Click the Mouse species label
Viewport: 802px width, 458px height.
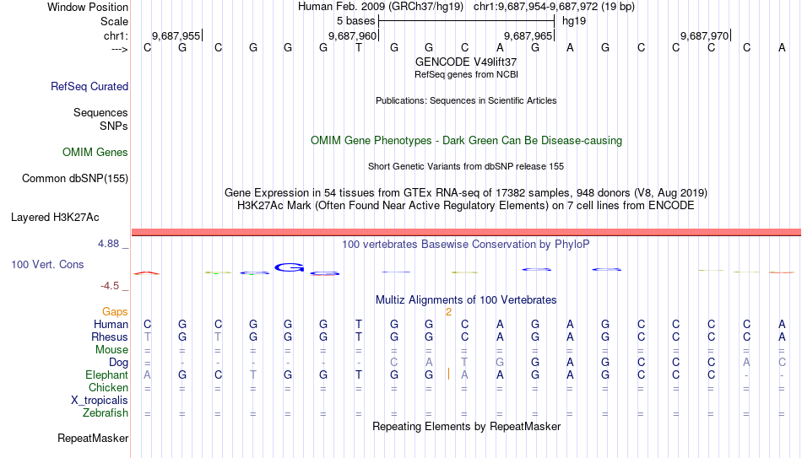111,350
